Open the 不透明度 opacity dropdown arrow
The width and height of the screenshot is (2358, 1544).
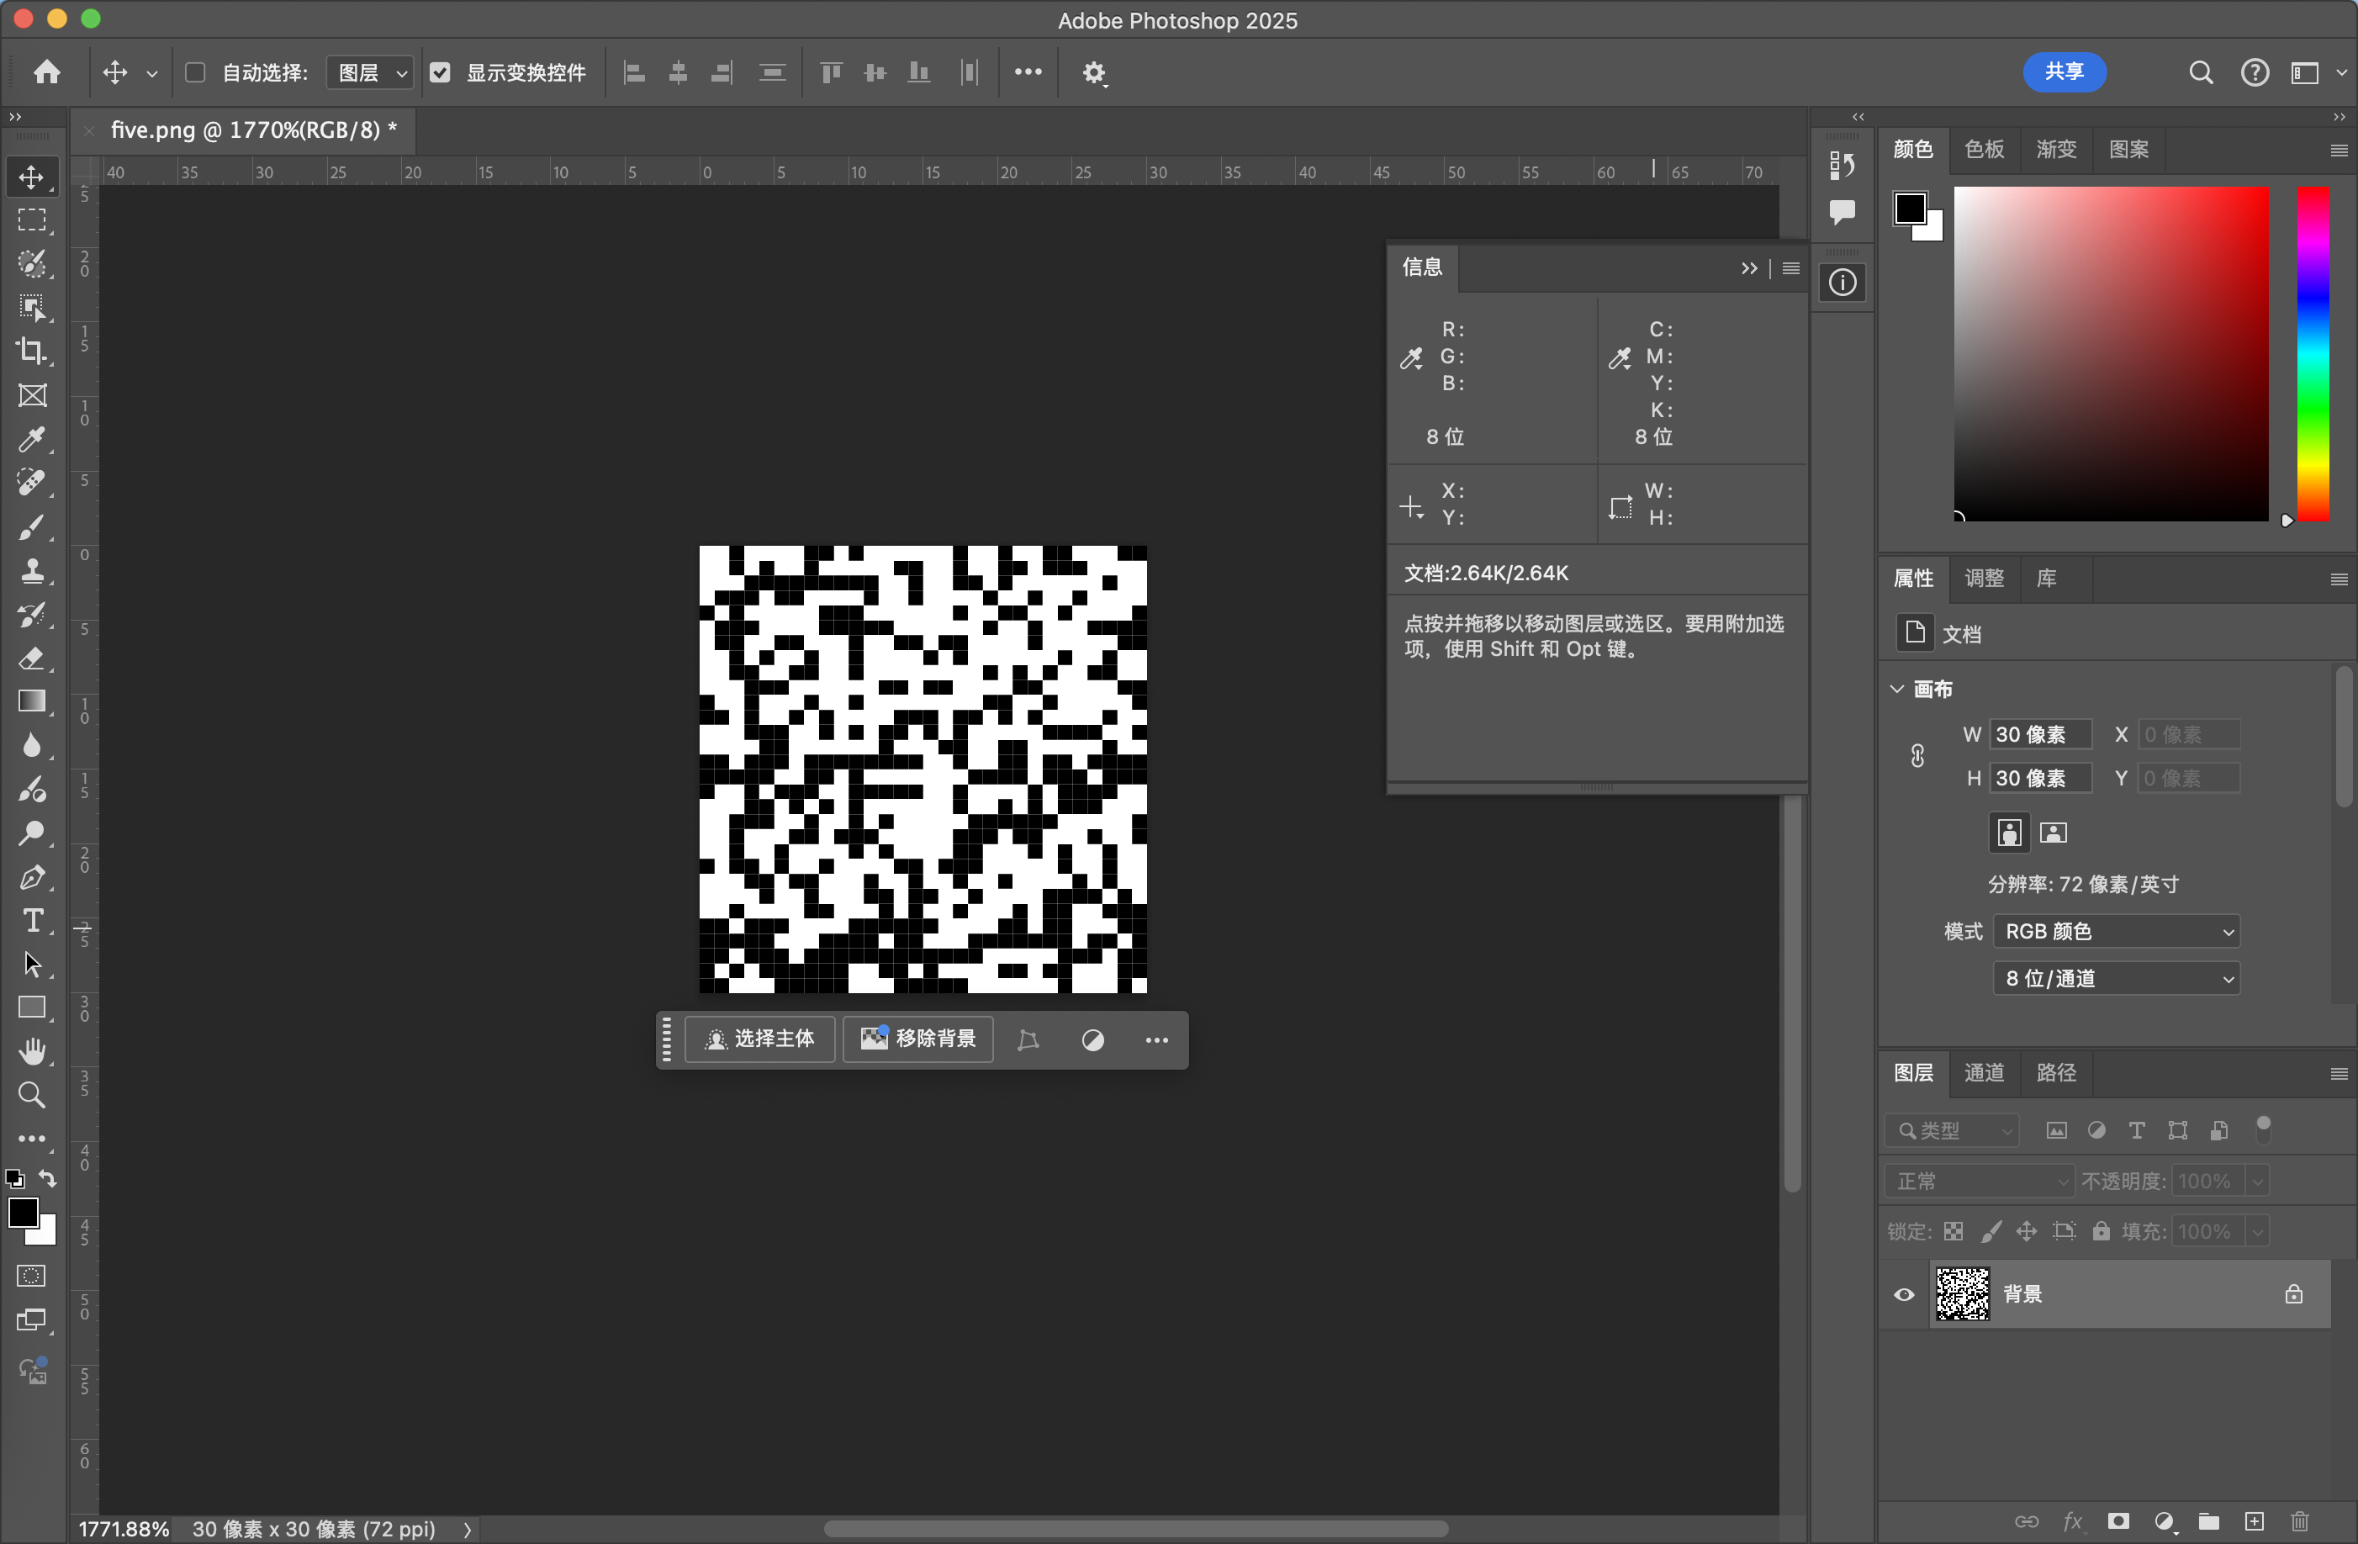(x=2257, y=1182)
